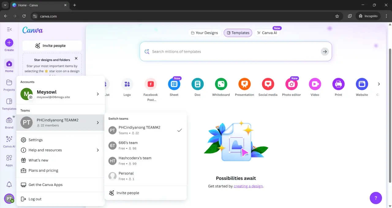Collapse the sidebar menu icon
Image resolution: width=392 pixels, height=208 pixels.
click(x=9, y=29)
